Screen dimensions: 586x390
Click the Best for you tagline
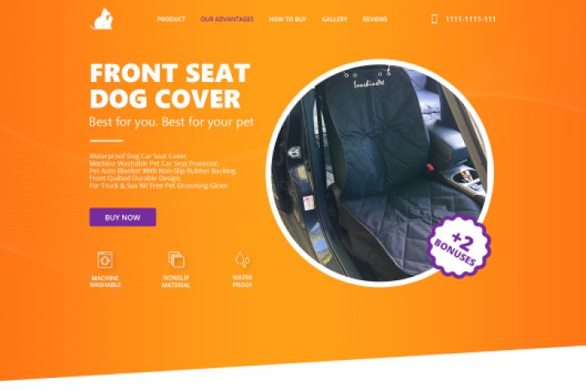(172, 122)
